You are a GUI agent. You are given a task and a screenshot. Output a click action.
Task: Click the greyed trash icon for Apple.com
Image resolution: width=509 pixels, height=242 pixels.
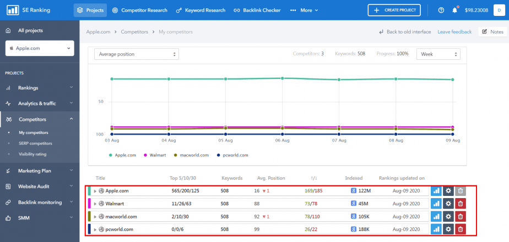click(x=461, y=191)
